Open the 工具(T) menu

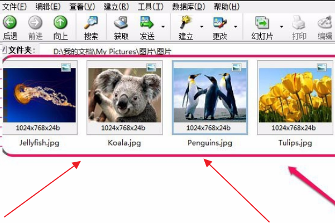(151, 7)
